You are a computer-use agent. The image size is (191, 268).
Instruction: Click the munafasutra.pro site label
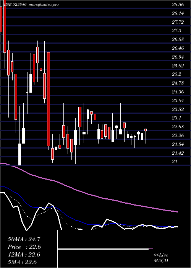coord(44,5)
